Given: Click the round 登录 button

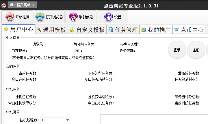Looking at the screenshot, I should [177, 50].
